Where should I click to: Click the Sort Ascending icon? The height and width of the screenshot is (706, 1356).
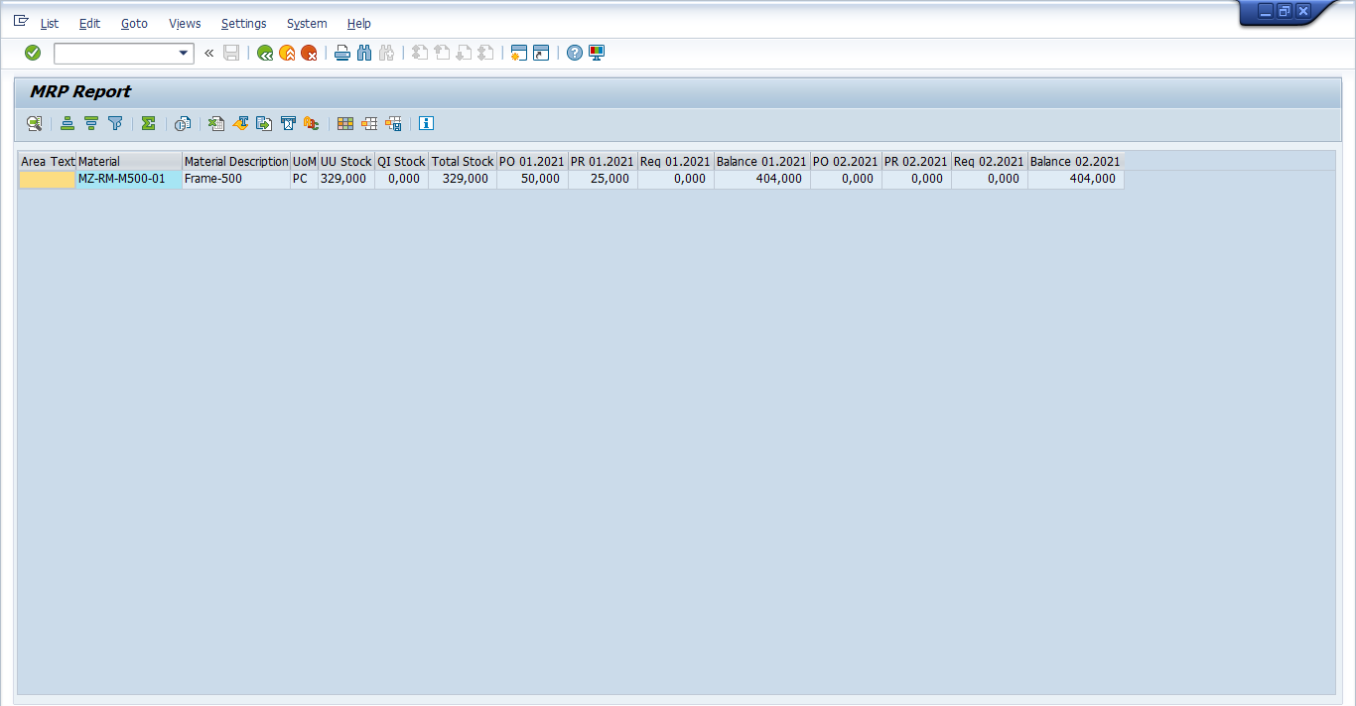click(x=68, y=123)
